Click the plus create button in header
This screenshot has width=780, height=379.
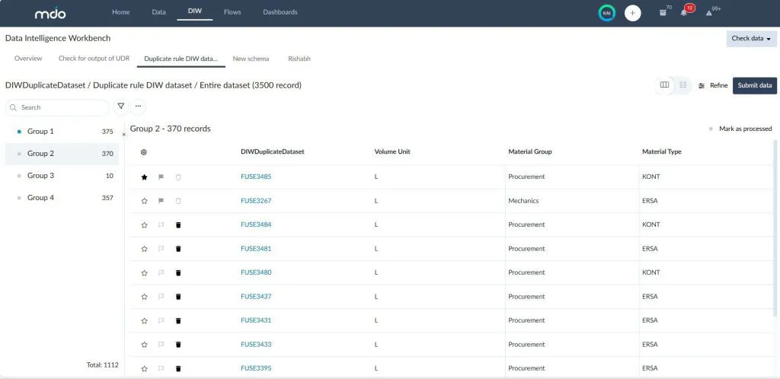[632, 13]
